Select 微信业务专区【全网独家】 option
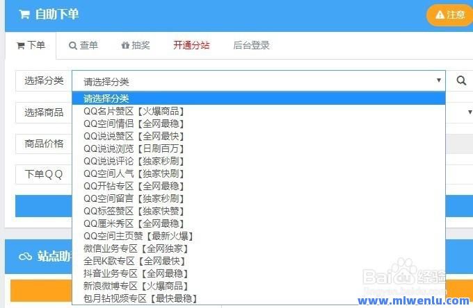Viewport: 473px width, 308px height. point(259,249)
